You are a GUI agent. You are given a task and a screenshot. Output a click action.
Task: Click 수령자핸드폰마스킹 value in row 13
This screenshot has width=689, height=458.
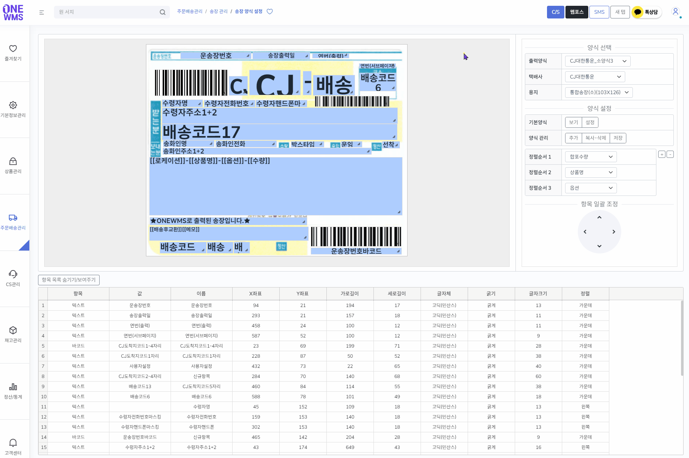click(140, 427)
